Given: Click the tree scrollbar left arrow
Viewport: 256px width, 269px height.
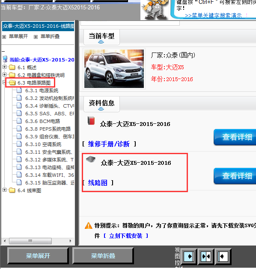Looking at the screenshot, I should click(x=5, y=241).
